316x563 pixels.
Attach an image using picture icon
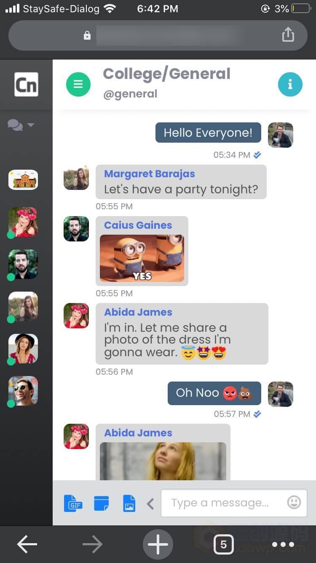pos(129,503)
